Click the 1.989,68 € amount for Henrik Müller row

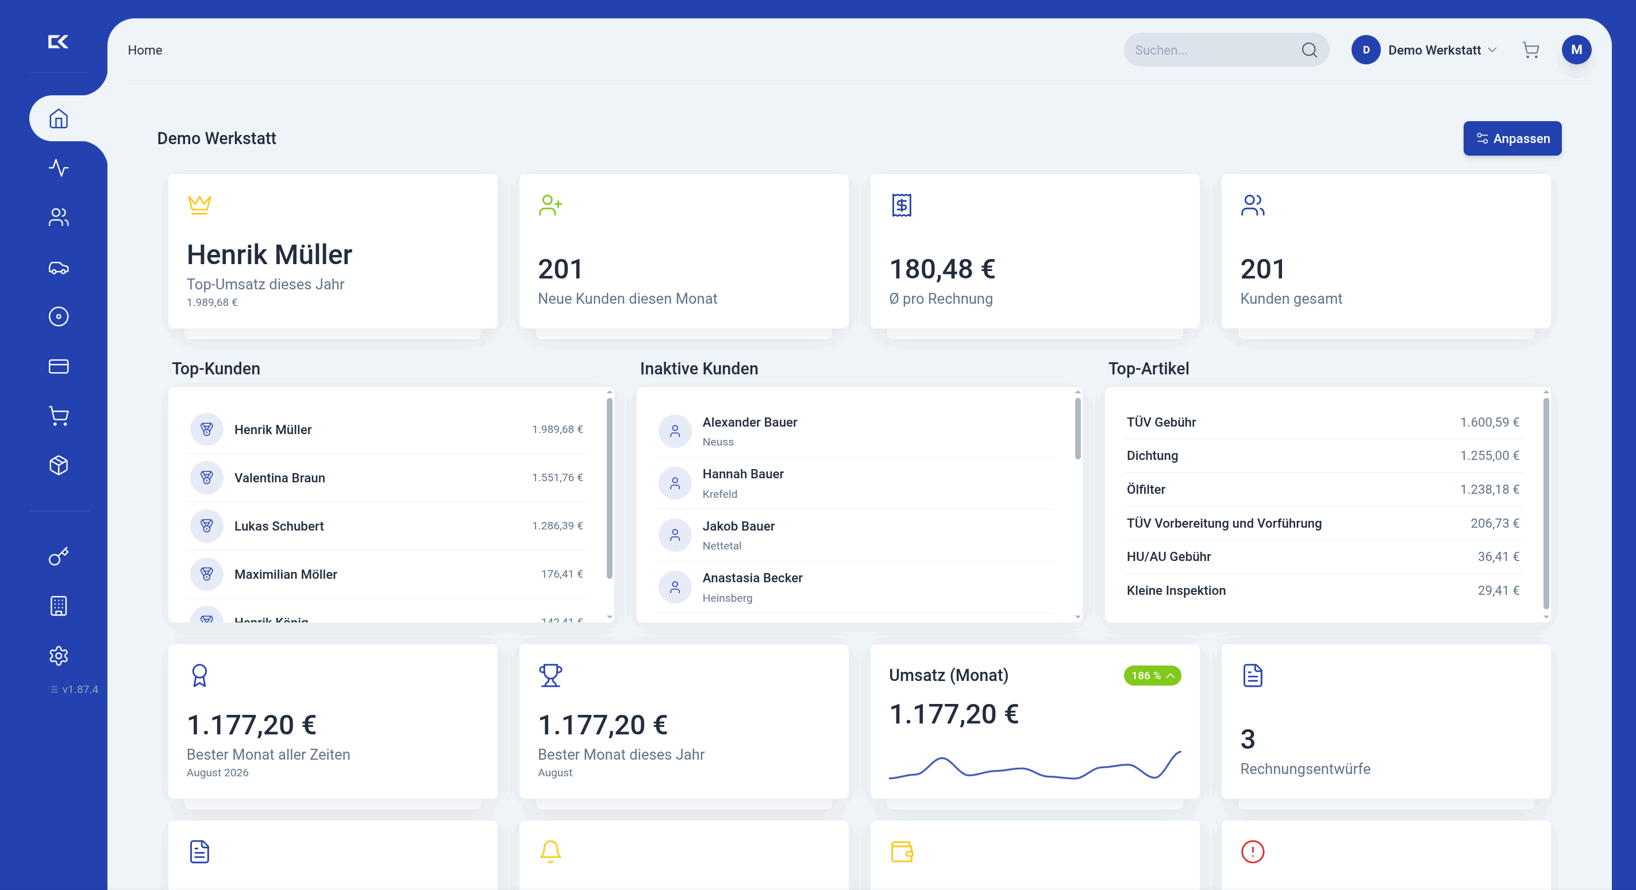tap(557, 429)
